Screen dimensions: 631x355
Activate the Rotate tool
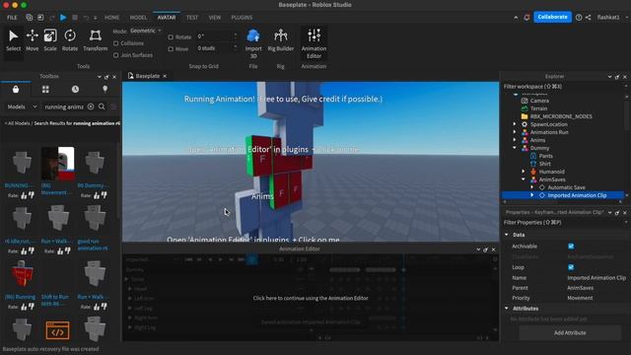[x=70, y=40]
